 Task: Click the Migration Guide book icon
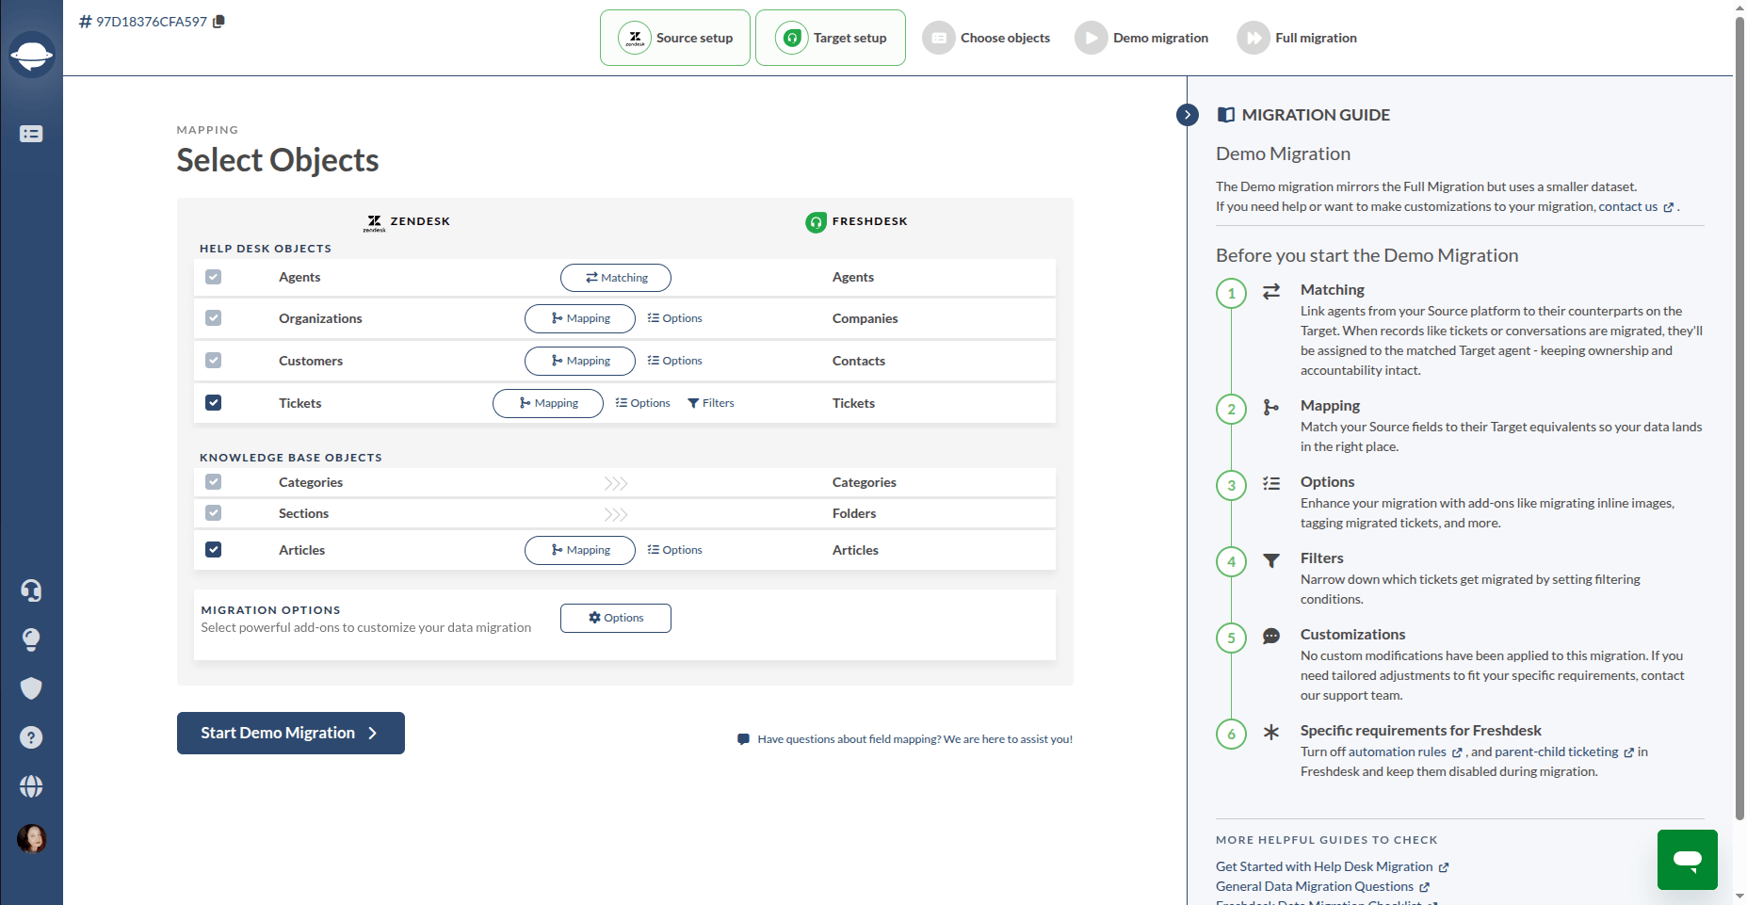(1225, 115)
